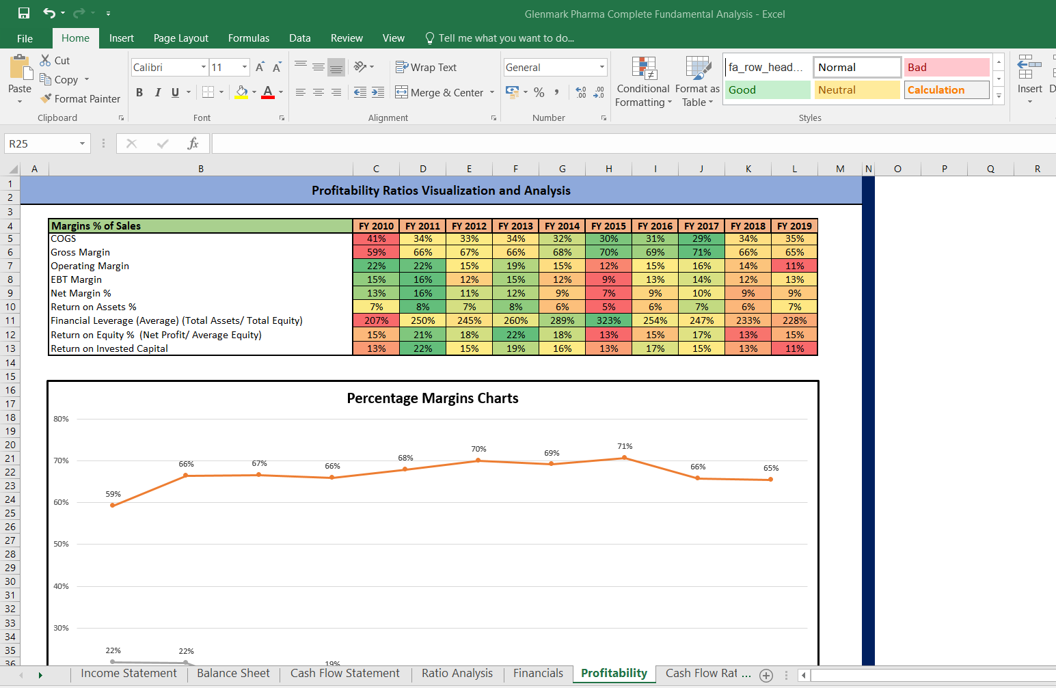Toggle Wrap Text

[426, 67]
